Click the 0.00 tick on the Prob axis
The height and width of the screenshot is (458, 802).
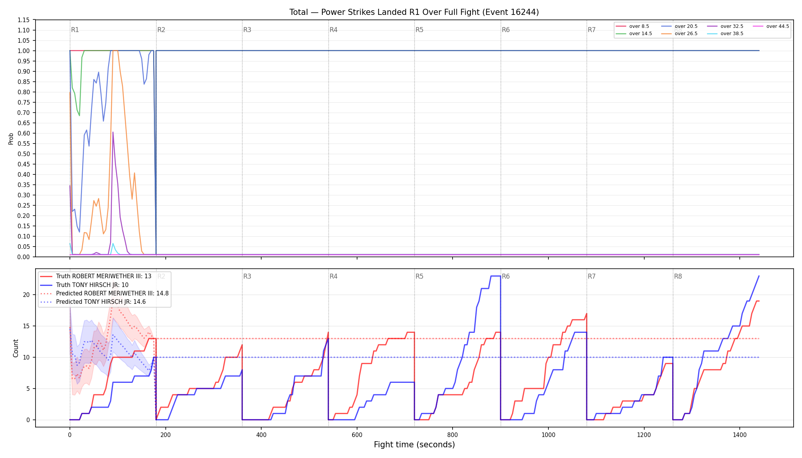[x=24, y=257]
